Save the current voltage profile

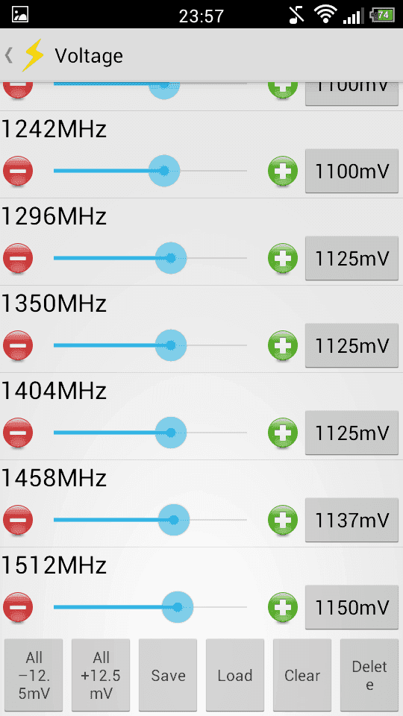(168, 675)
